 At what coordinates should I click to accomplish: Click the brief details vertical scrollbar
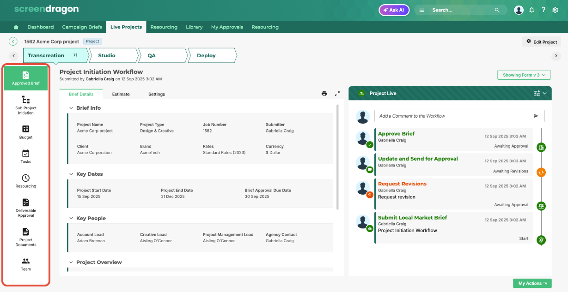point(338,157)
